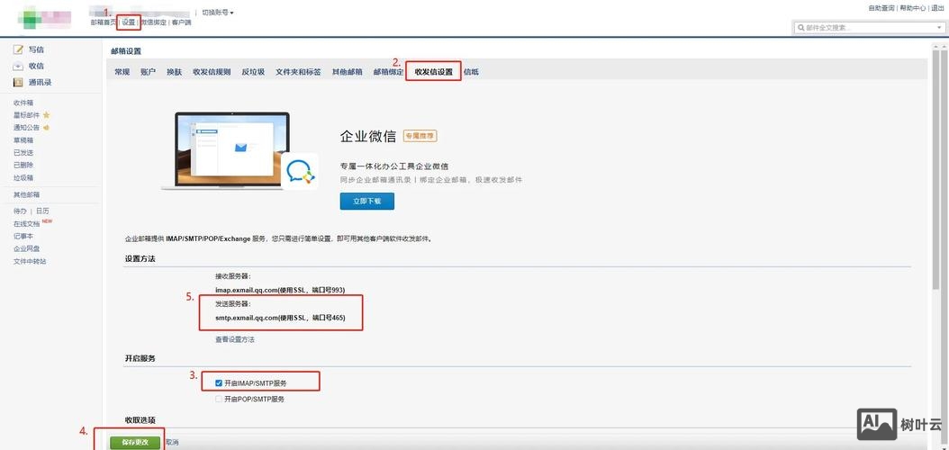Expand the search box dropdown arrow

pos(938,28)
